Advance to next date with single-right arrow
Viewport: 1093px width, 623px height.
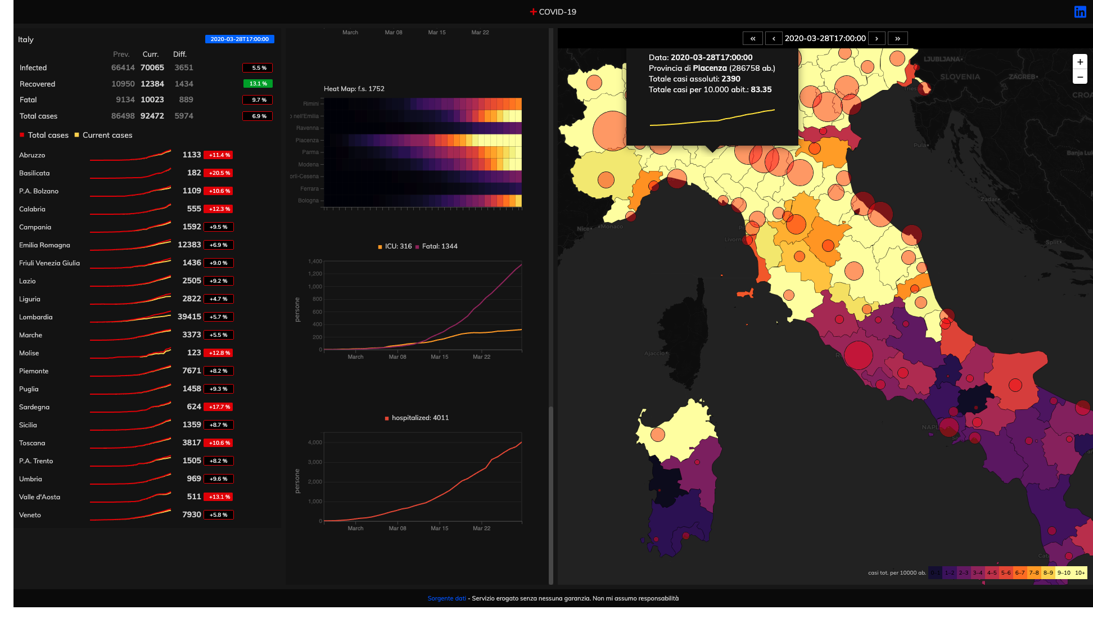click(x=877, y=38)
